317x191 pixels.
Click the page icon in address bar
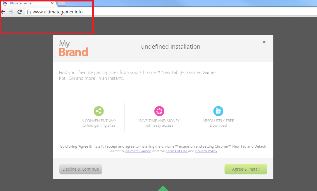[x=29, y=12]
